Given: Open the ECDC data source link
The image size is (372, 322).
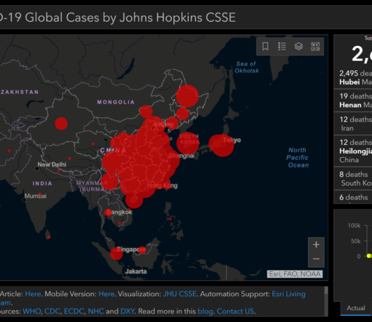Looking at the screenshot, I should click(74, 311).
